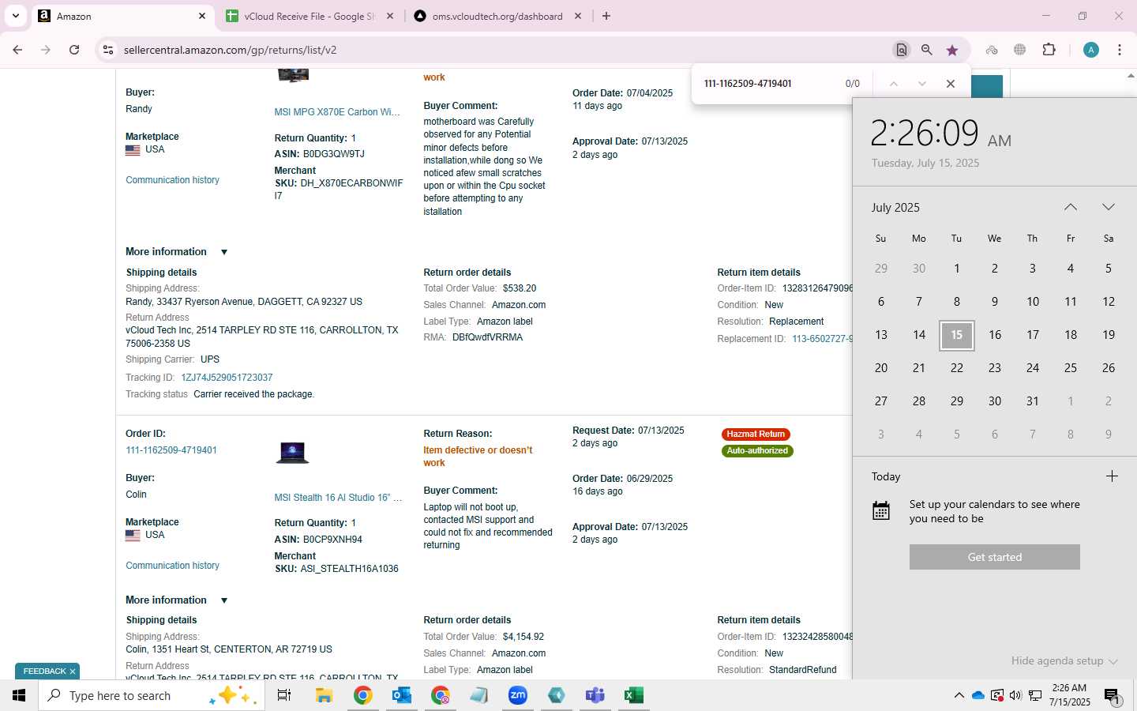The image size is (1137, 711).
Task: Switch to the oms.vcloudtech.org/dashboard tab
Action: click(497, 16)
